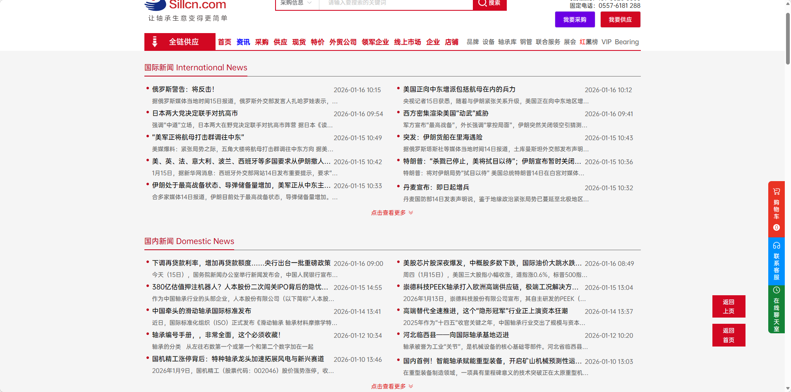Expand more International News
This screenshot has height=392, width=791.
coord(391,213)
